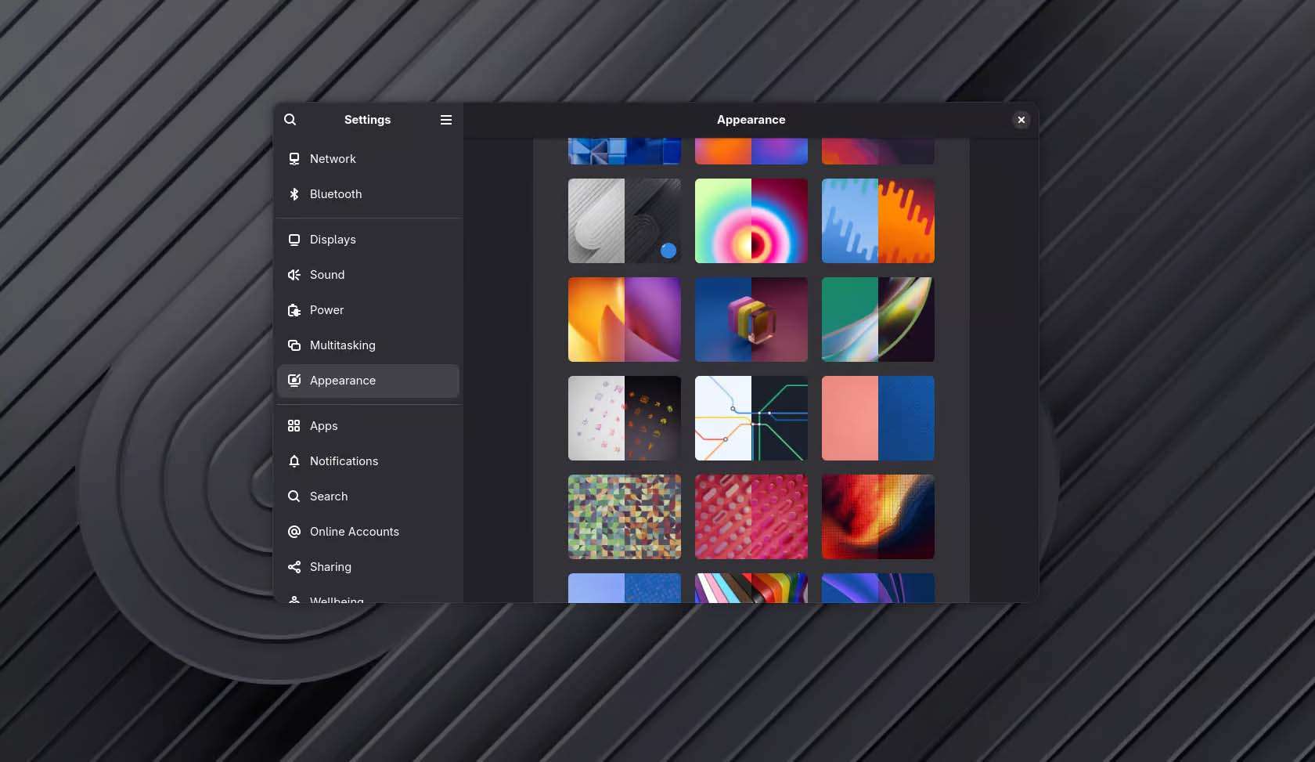Click the Bluetooth icon in sidebar
This screenshot has width=1315, height=762.
[294, 194]
